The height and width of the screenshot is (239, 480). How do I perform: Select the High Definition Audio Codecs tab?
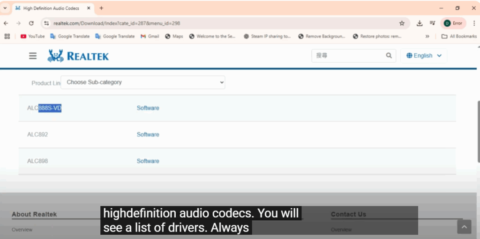[x=50, y=8]
